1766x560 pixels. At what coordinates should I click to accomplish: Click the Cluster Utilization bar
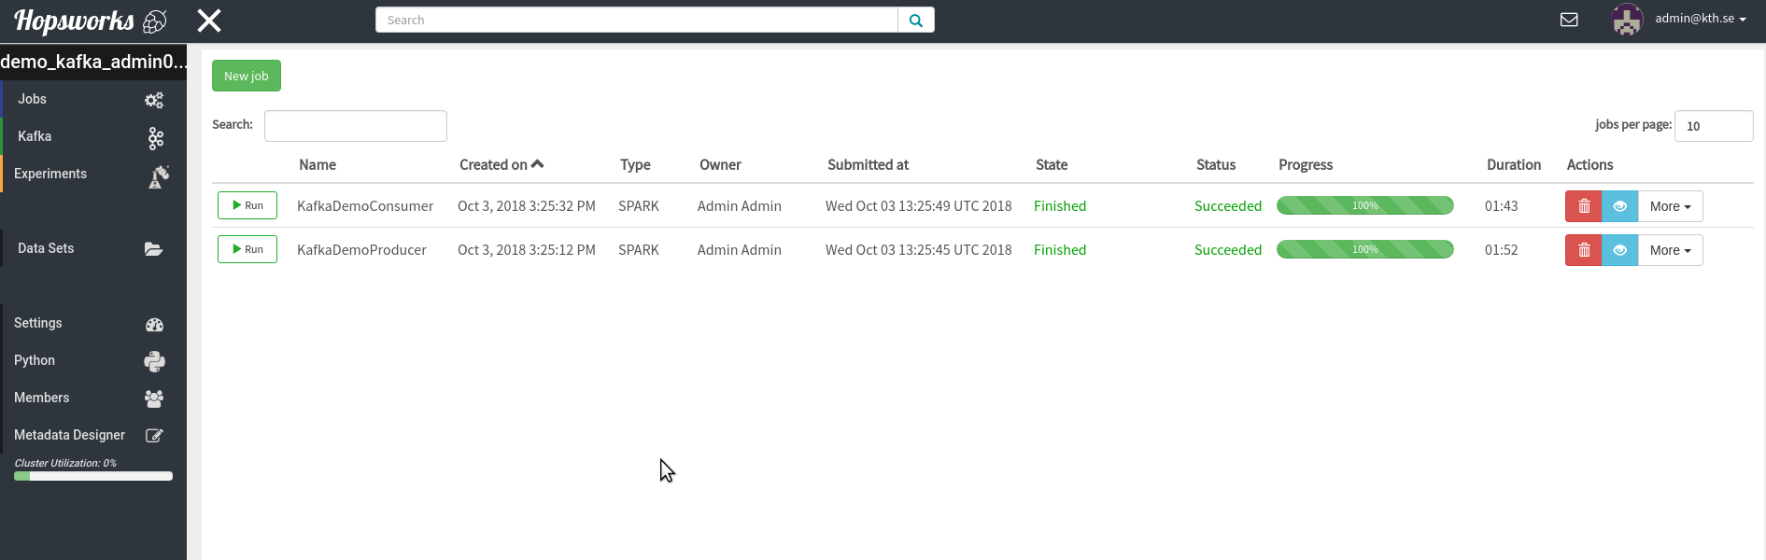[93, 476]
